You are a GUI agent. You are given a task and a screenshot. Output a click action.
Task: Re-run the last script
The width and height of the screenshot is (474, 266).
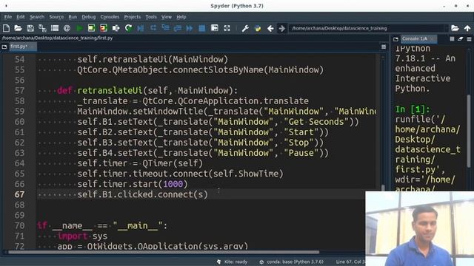(128, 28)
